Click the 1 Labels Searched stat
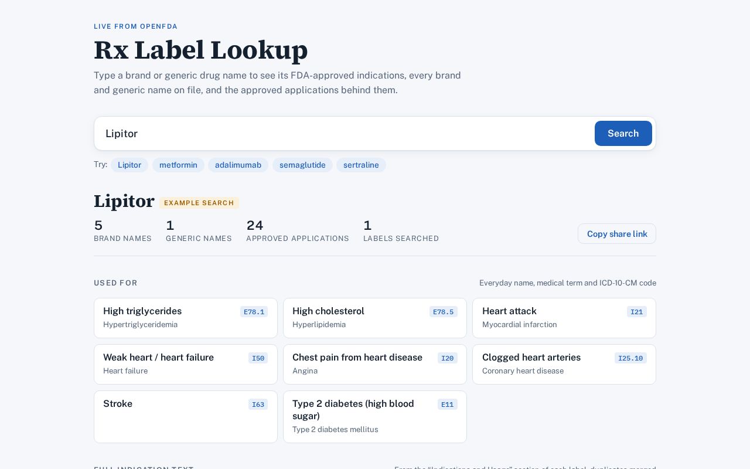 (x=401, y=230)
